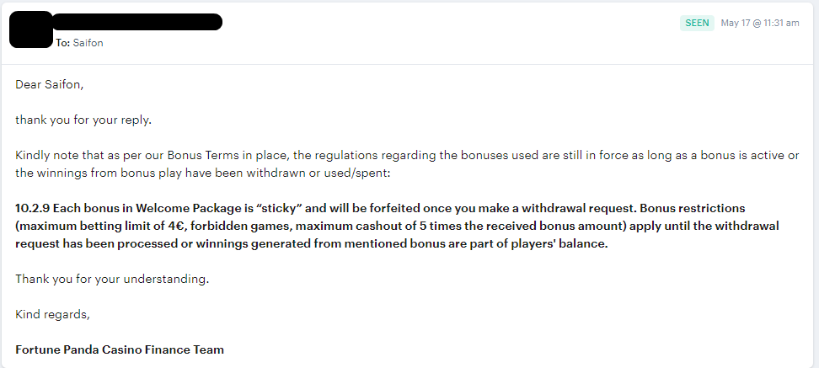819x368 pixels.
Task: Select the "To: Saifon" recipient line
Action: [x=79, y=43]
